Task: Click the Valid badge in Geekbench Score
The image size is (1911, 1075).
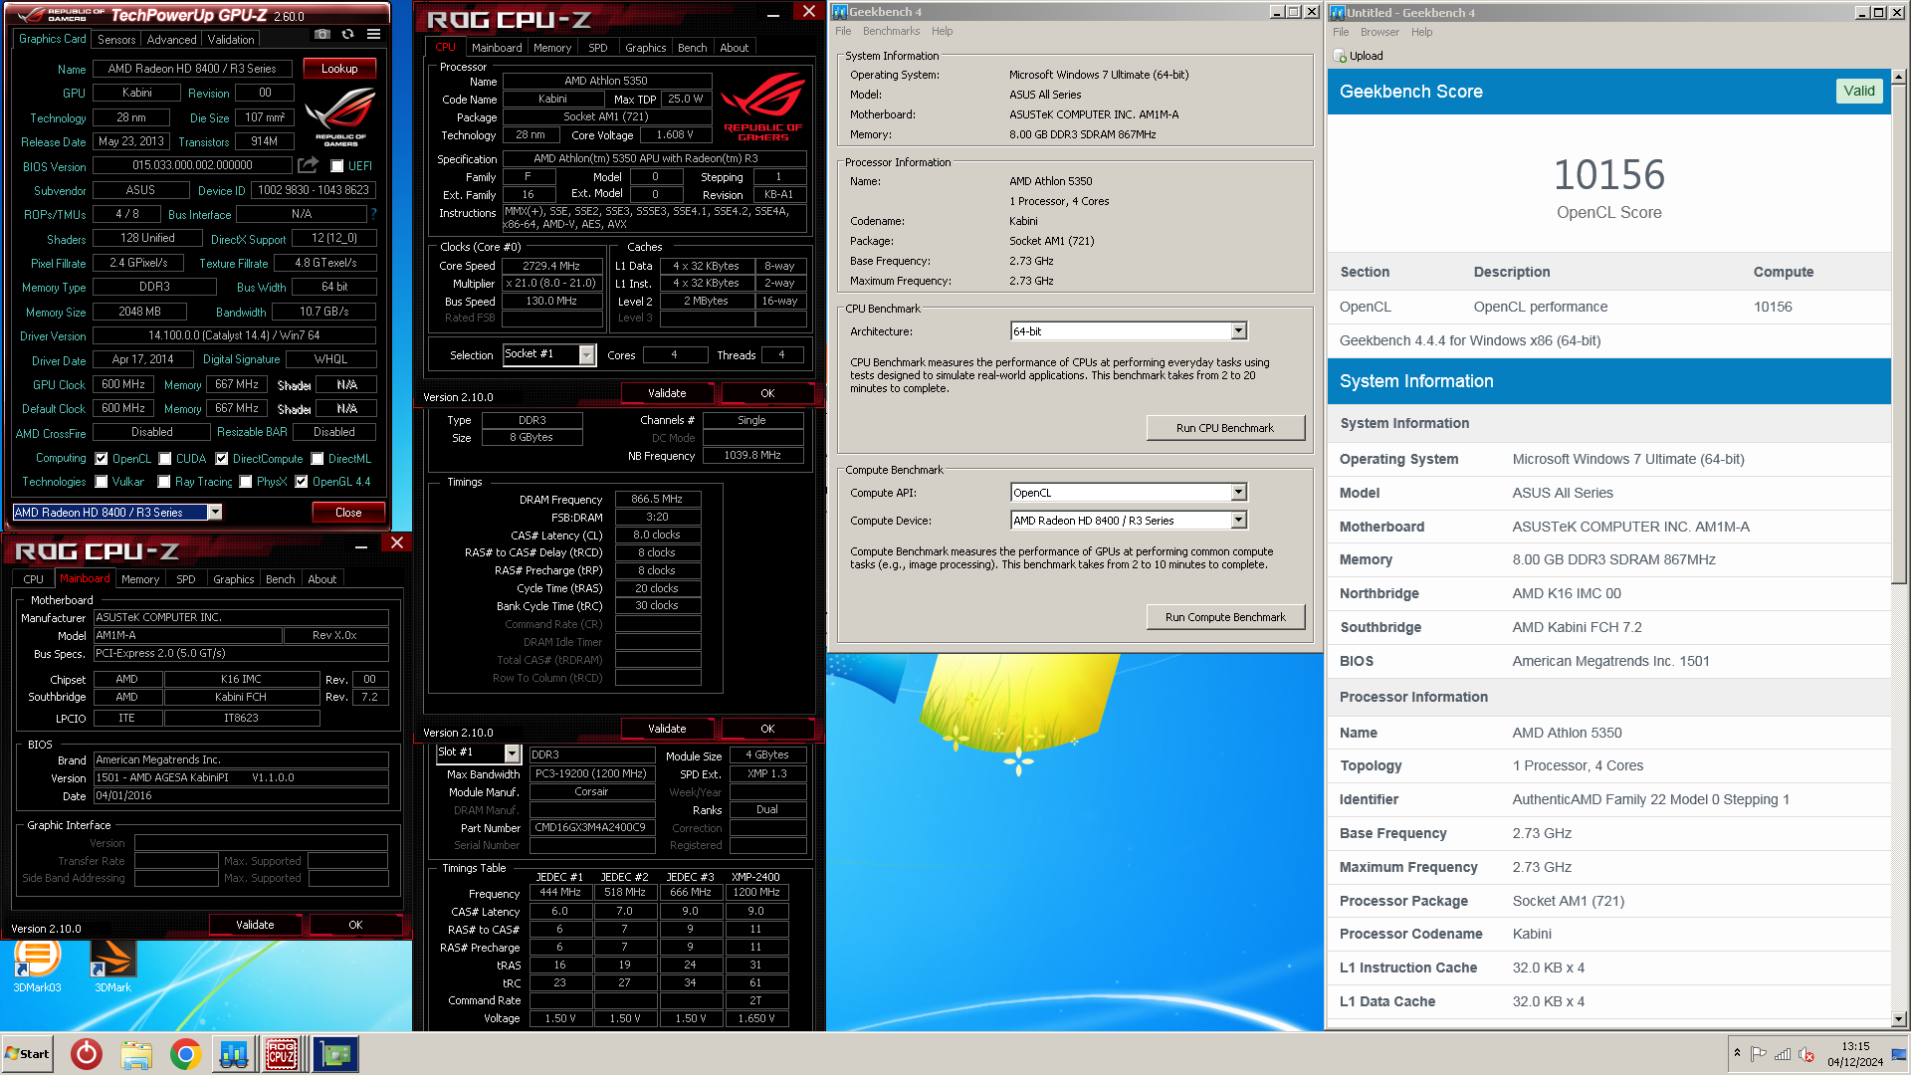Action: (x=1858, y=91)
